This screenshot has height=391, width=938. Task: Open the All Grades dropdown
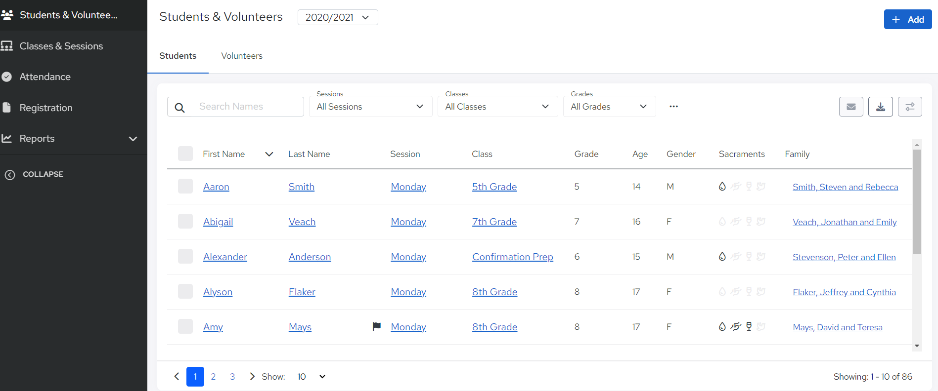click(609, 107)
